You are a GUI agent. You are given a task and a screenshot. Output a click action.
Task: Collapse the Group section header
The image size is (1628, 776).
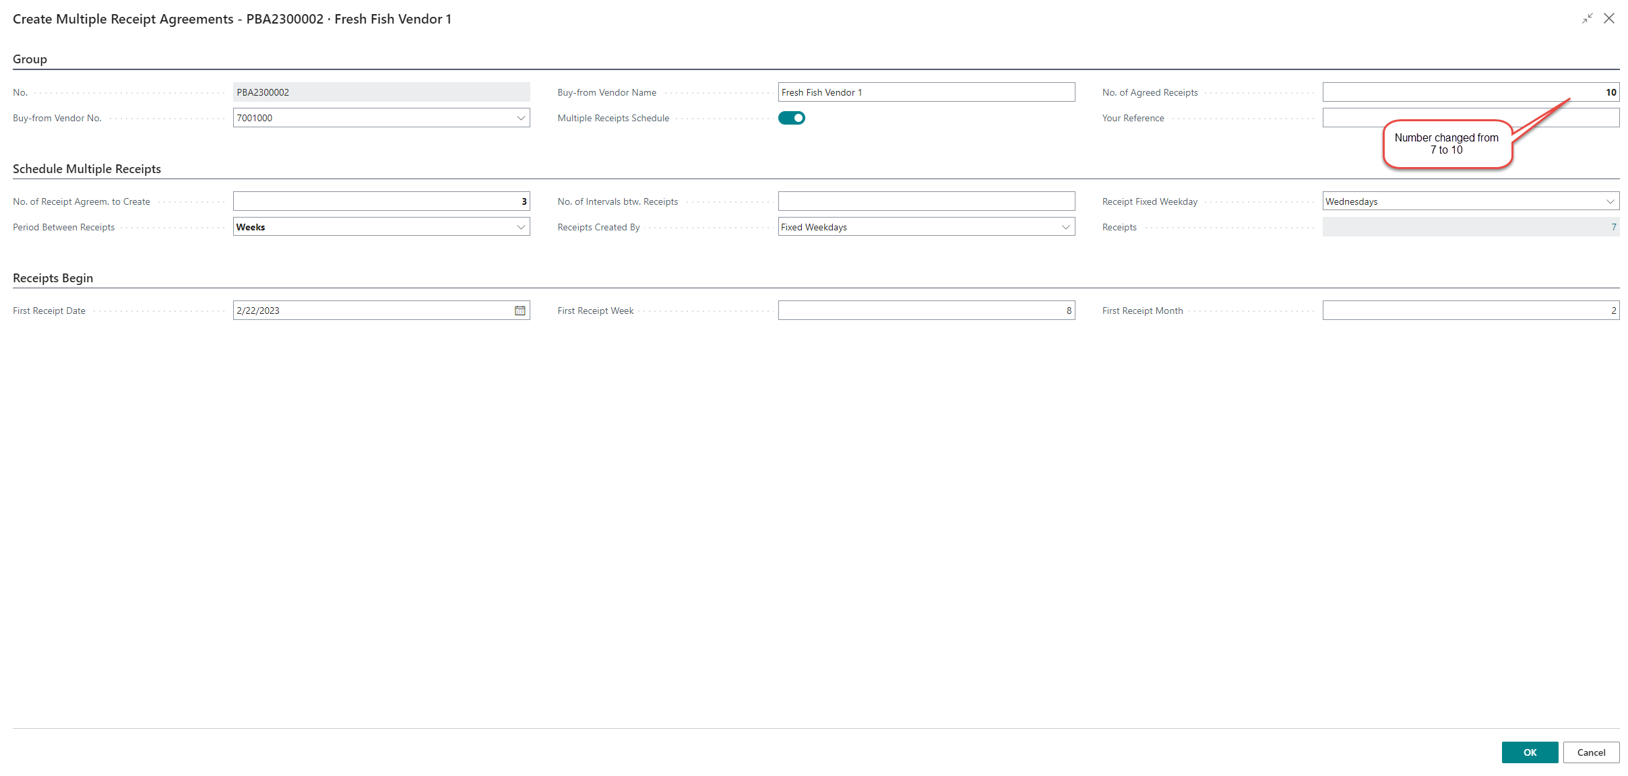(x=30, y=59)
